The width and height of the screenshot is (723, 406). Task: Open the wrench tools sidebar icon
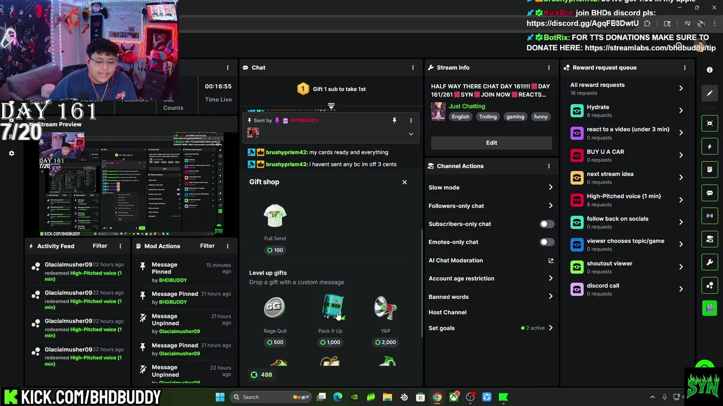(x=709, y=262)
